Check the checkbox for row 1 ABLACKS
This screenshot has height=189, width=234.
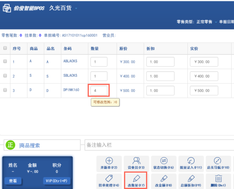click(x=5, y=61)
